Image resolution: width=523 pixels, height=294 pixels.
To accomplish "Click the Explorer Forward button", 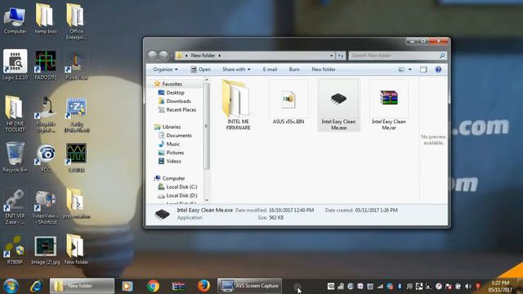I will click(x=163, y=56).
